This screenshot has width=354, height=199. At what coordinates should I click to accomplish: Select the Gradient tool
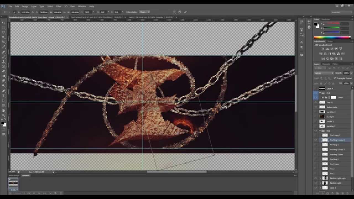click(x=4, y=76)
